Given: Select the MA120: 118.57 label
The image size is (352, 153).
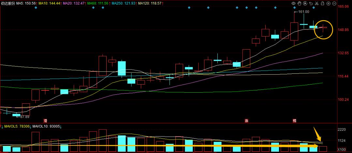Looking at the screenshot, I should [150, 3].
